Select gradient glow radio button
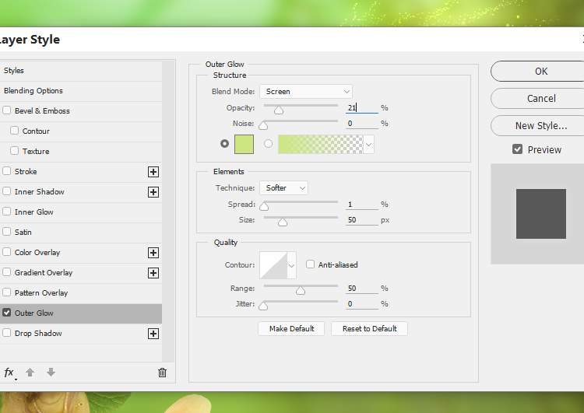This screenshot has height=413, width=584. pos(268,143)
